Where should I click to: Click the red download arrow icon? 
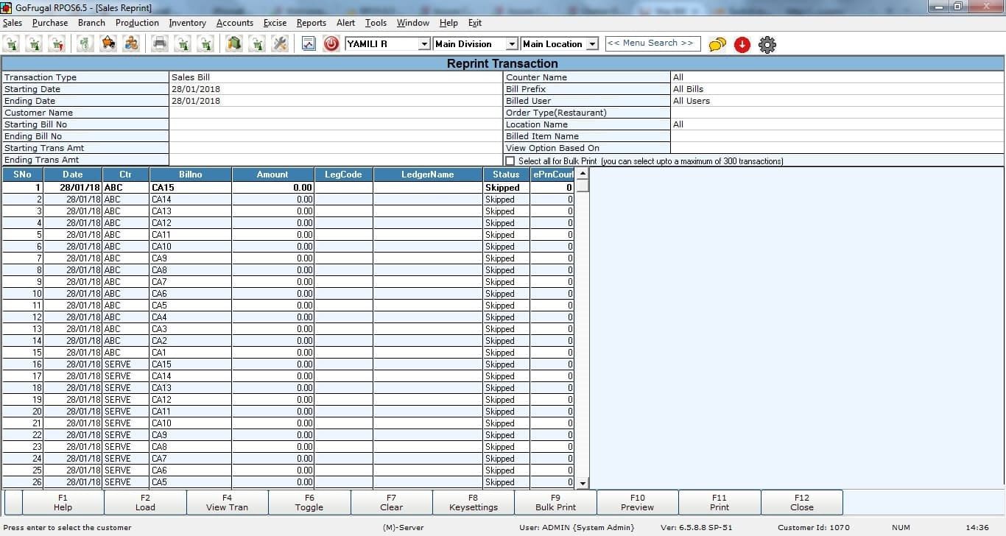742,45
